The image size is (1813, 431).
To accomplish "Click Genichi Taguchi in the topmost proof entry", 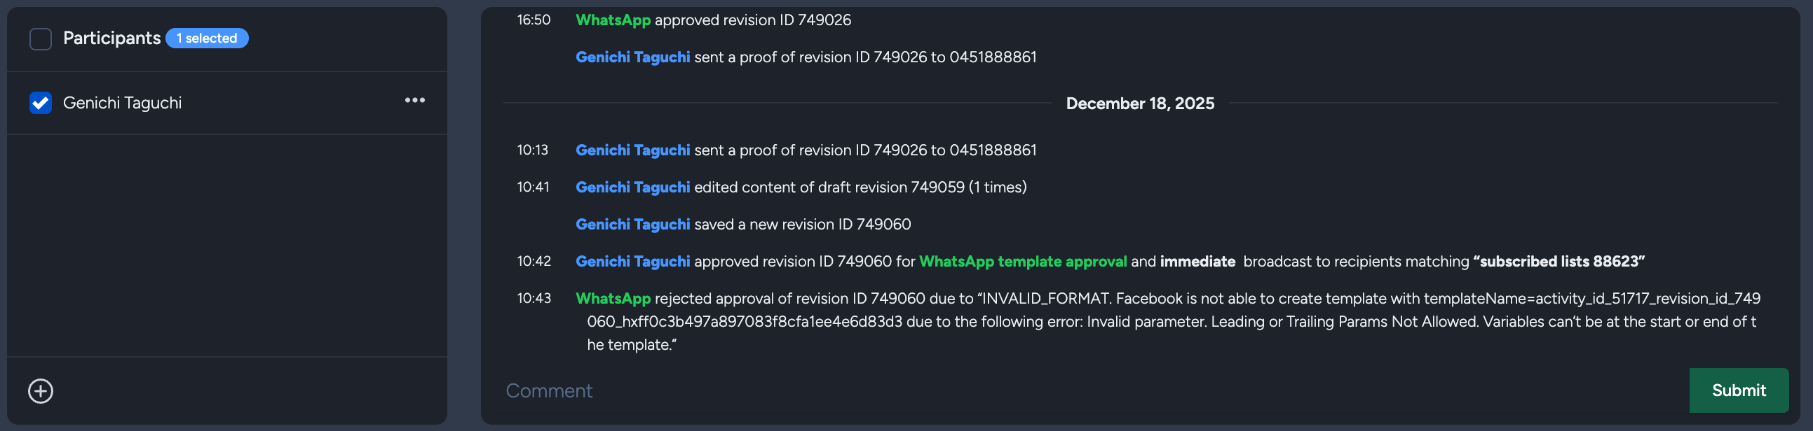I will [632, 57].
